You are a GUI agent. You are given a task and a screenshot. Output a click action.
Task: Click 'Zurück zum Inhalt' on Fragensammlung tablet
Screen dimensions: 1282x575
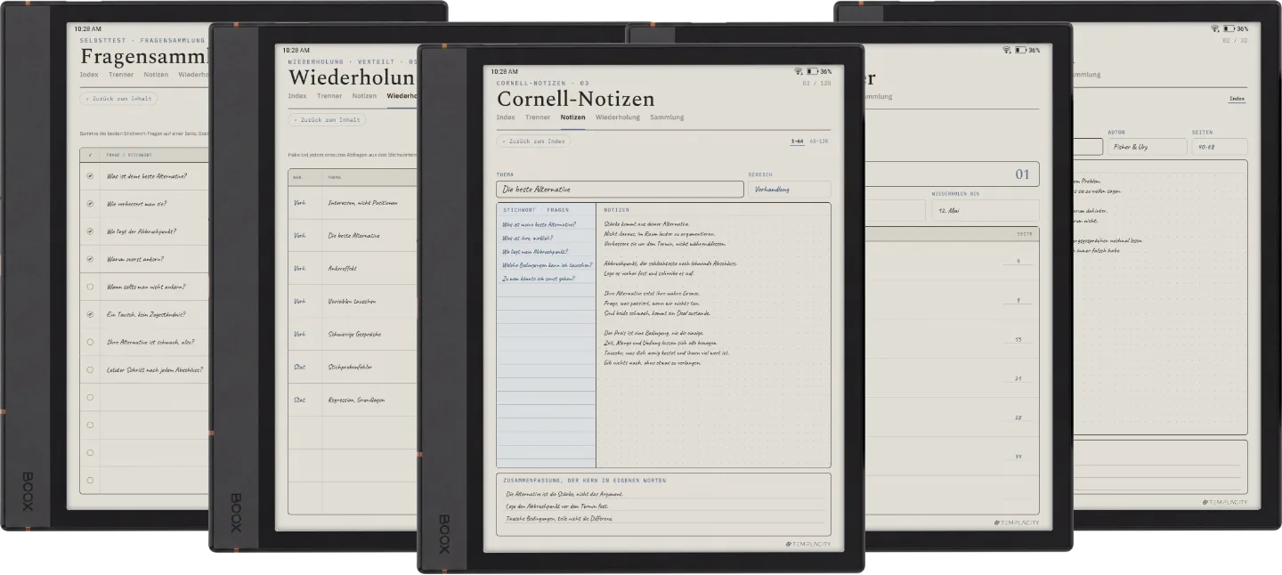point(118,98)
